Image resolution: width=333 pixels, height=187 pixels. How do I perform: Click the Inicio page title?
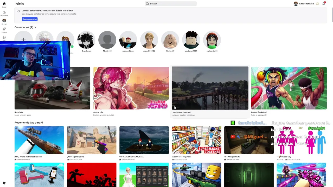[19, 4]
